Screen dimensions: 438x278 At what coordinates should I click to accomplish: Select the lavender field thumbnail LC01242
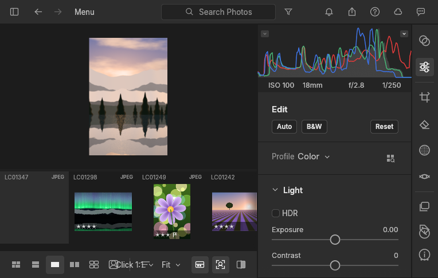click(234, 212)
